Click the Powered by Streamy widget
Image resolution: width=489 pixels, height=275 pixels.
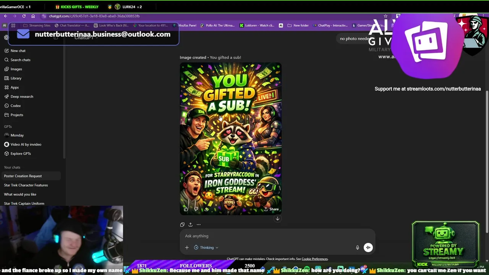coord(445,244)
